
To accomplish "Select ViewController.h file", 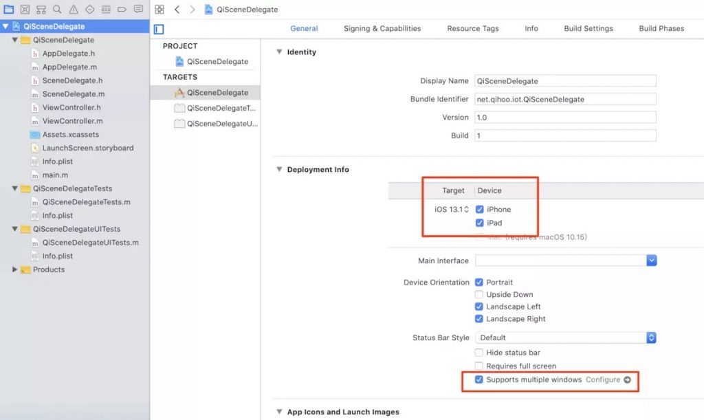I will [x=71, y=107].
